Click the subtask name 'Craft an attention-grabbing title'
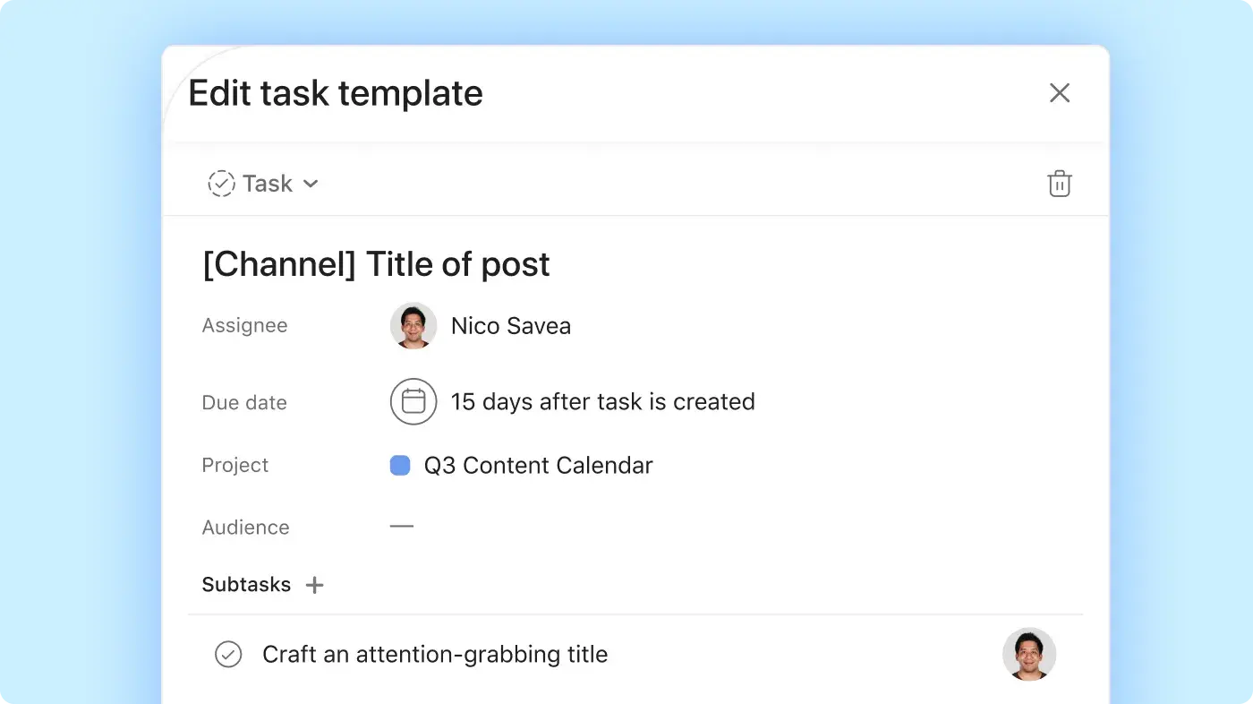Image resolution: width=1253 pixels, height=704 pixels. tap(435, 655)
